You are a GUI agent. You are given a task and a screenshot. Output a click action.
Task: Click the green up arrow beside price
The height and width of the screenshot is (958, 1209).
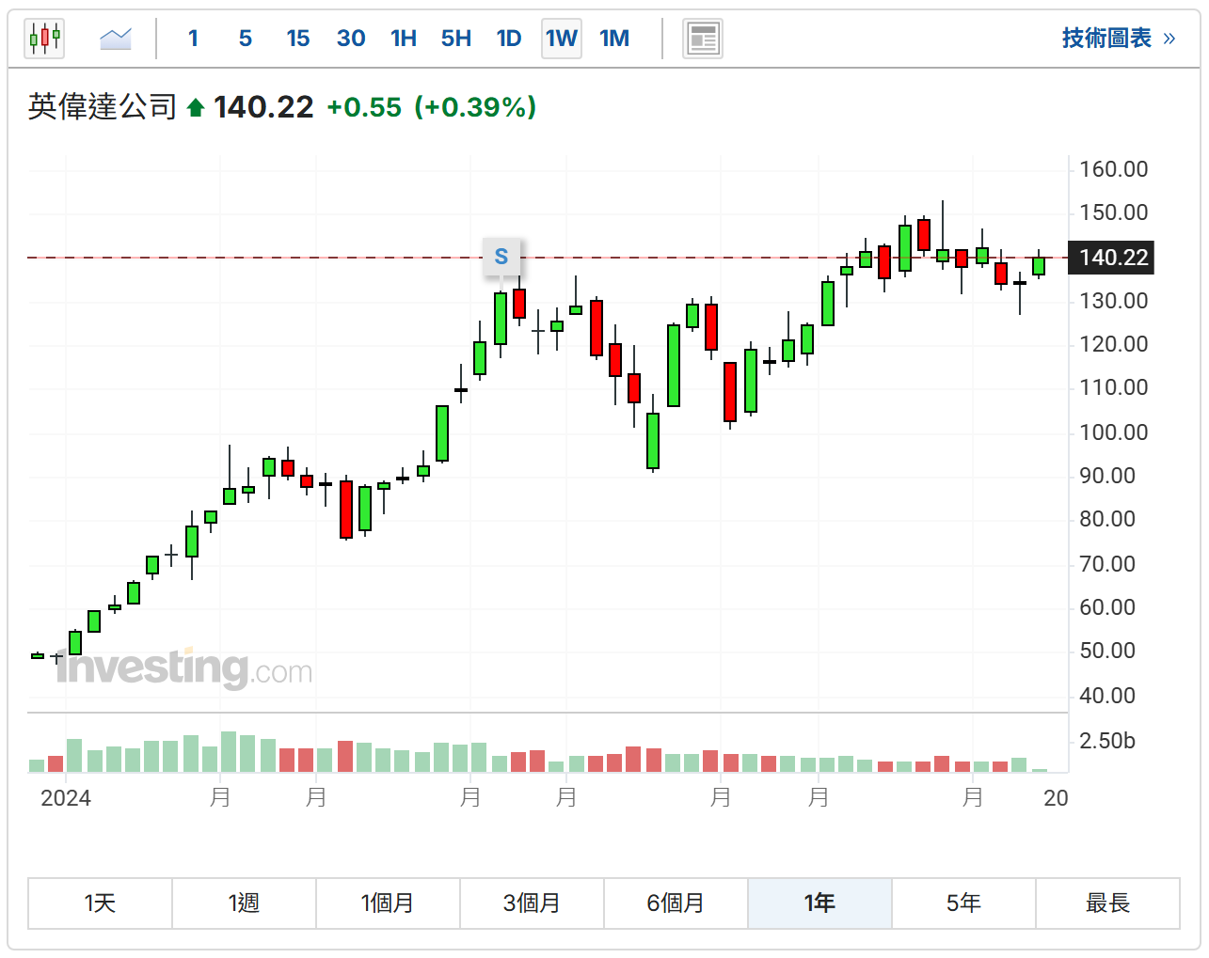[x=196, y=108]
